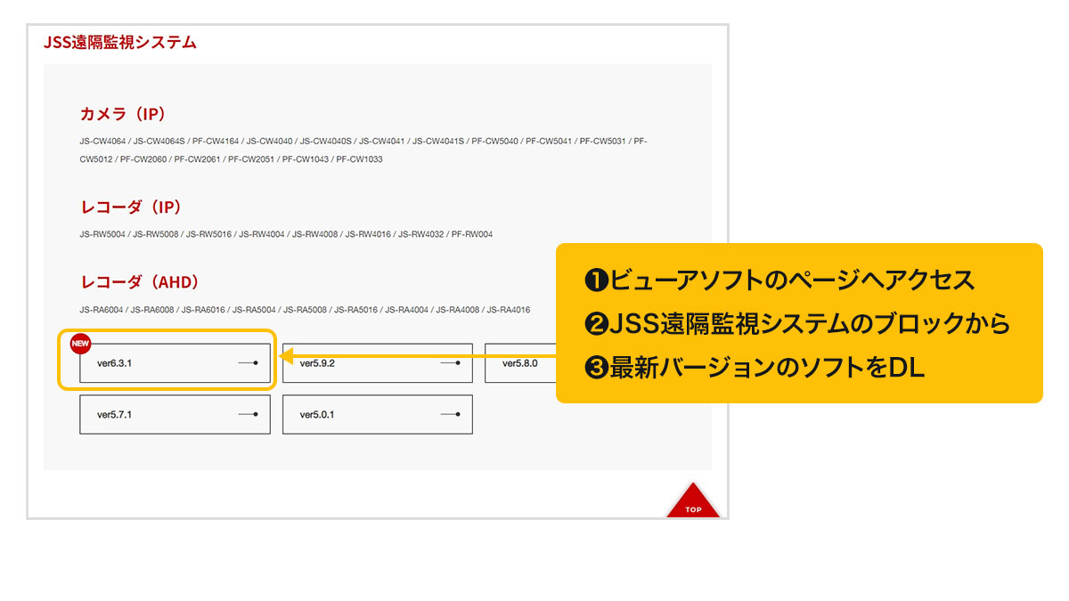This screenshot has height=601, width=1069.
Task: Click the PF-CW1033 model text
Action: pyautogui.click(x=359, y=159)
